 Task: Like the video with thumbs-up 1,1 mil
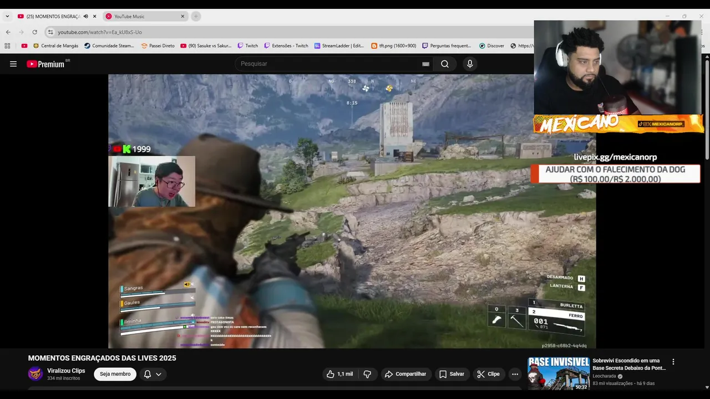pyautogui.click(x=339, y=374)
